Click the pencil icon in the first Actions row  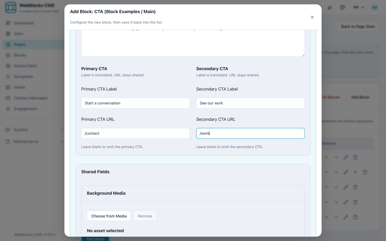pos(346,157)
